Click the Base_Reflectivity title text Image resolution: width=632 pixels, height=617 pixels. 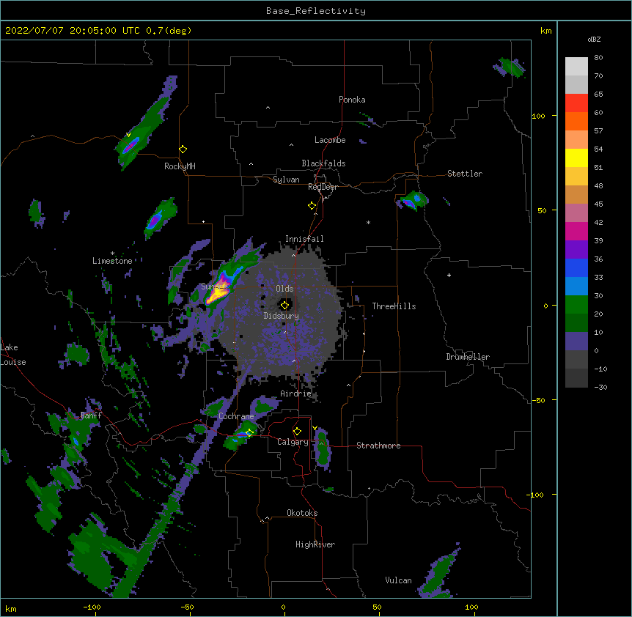pos(316,11)
